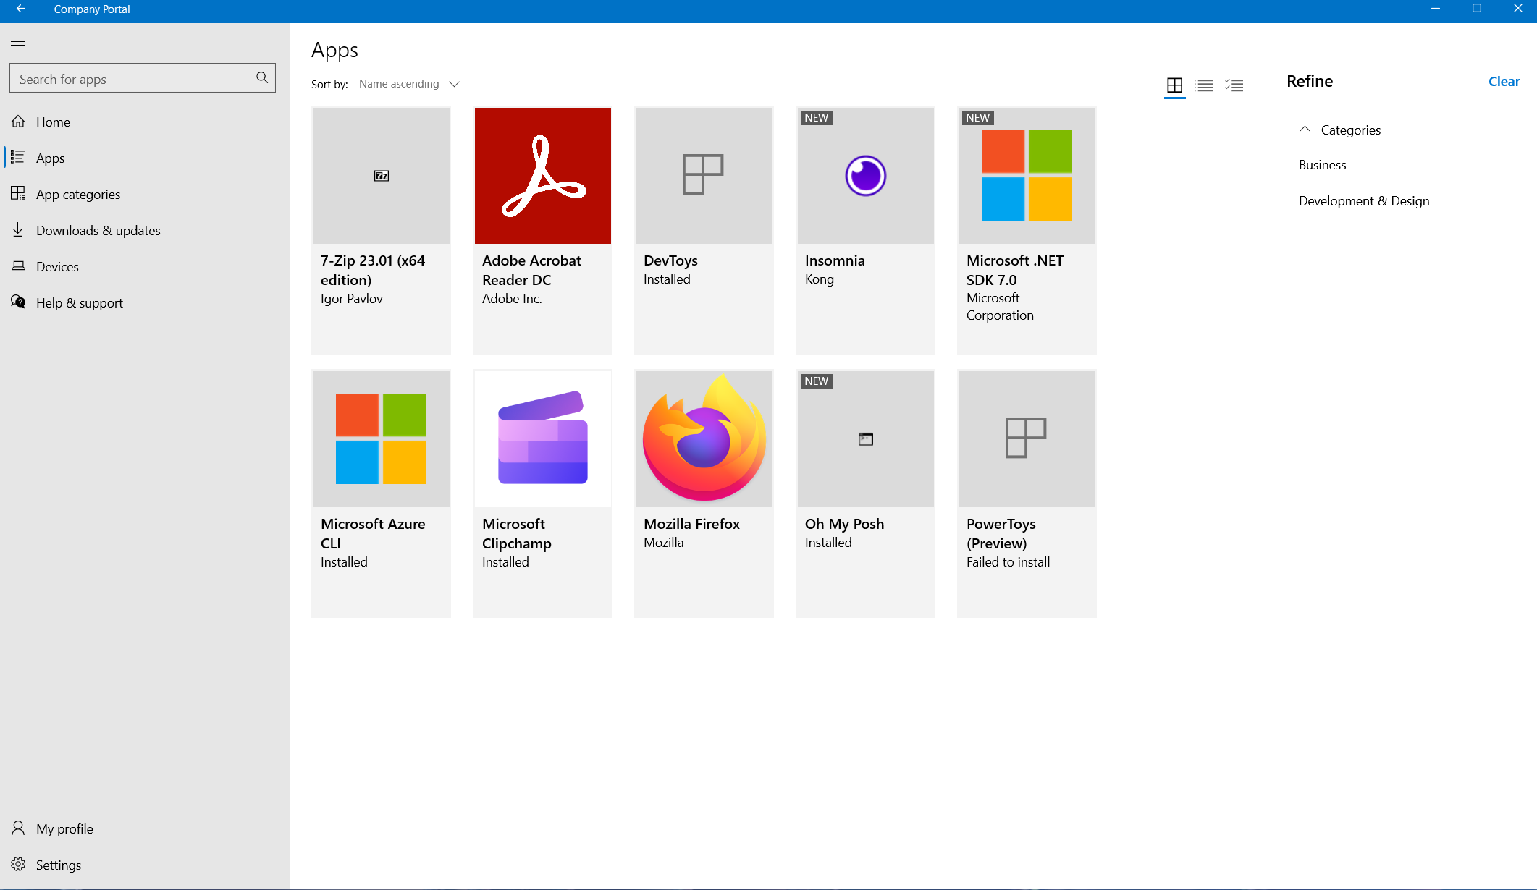This screenshot has height=890, width=1537.
Task: Switch to detailed multi-select list view
Action: (1234, 85)
